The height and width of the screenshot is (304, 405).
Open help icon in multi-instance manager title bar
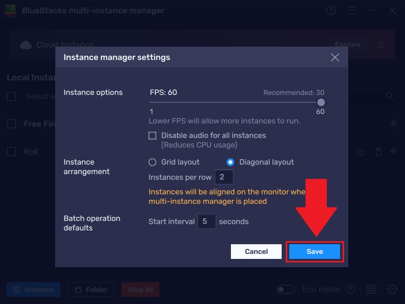[x=331, y=11]
